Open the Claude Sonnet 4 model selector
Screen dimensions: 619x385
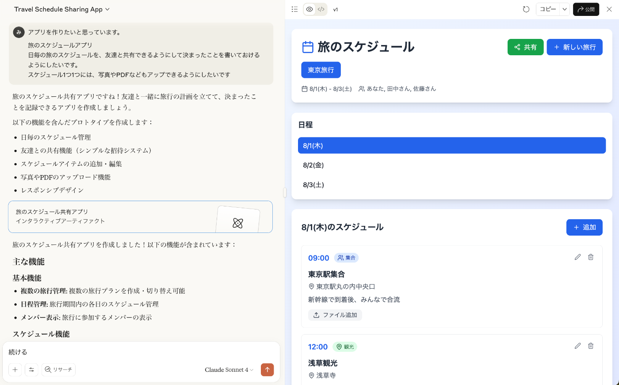(x=229, y=370)
